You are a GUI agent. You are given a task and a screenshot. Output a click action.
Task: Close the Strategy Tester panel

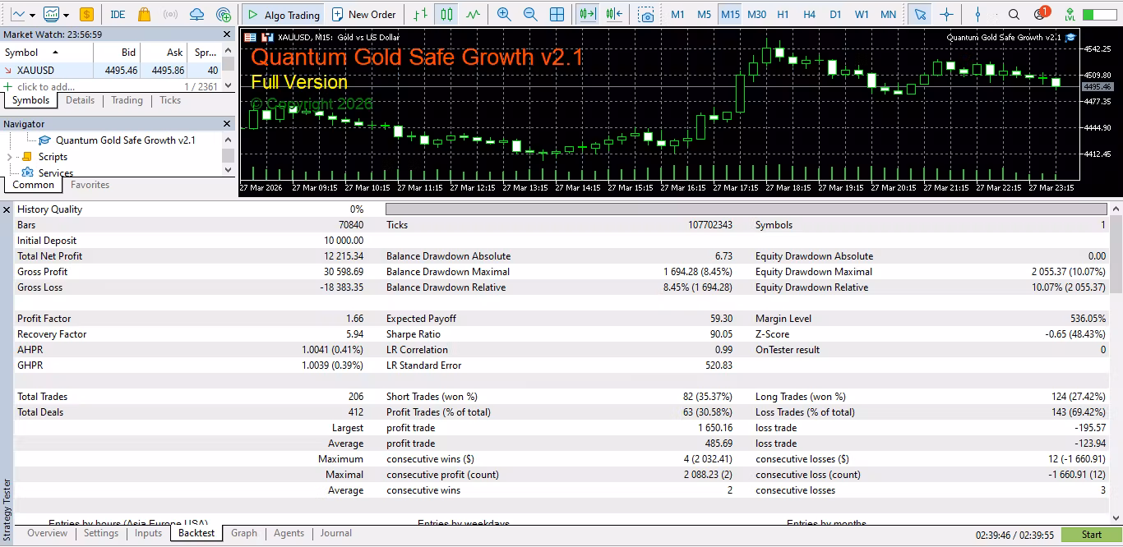[7, 209]
